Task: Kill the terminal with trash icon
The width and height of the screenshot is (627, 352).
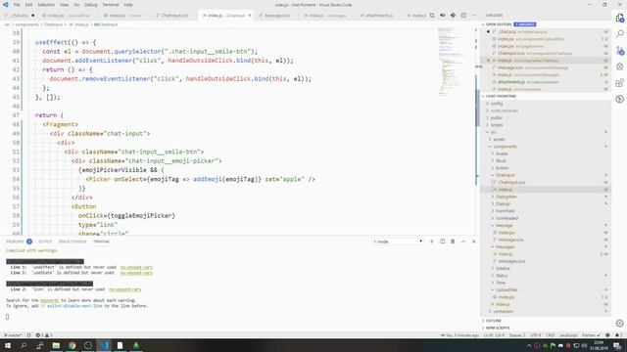Action: (x=453, y=242)
